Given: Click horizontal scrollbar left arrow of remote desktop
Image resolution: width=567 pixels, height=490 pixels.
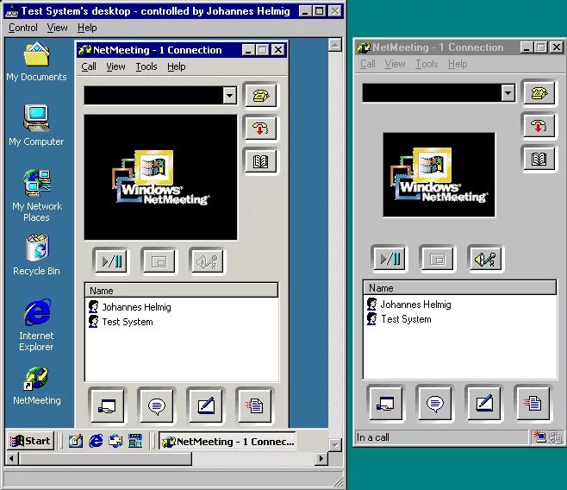Looking at the screenshot, I should click(11, 459).
